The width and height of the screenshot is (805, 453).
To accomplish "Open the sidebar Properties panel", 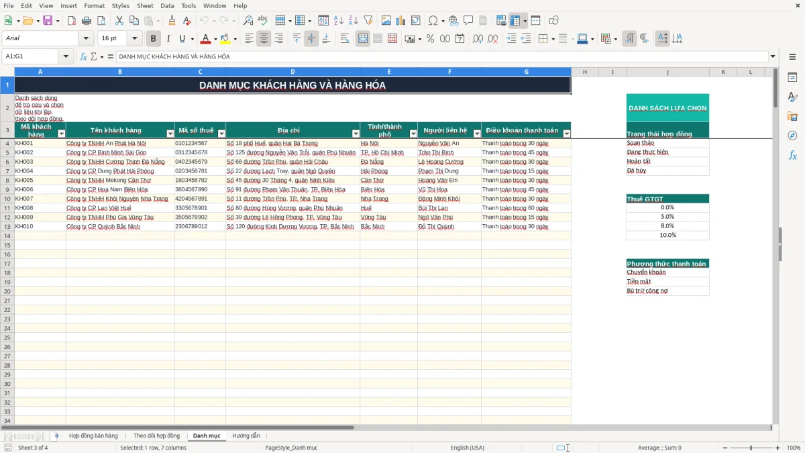I will [792, 78].
